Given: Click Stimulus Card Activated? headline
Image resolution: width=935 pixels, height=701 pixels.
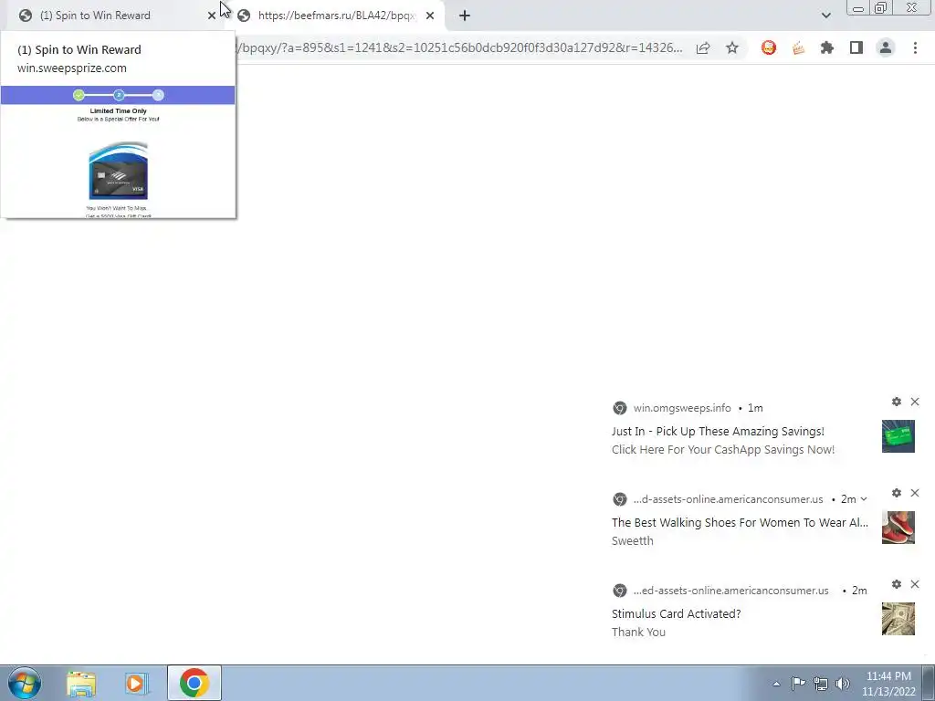Looking at the screenshot, I should tap(677, 613).
